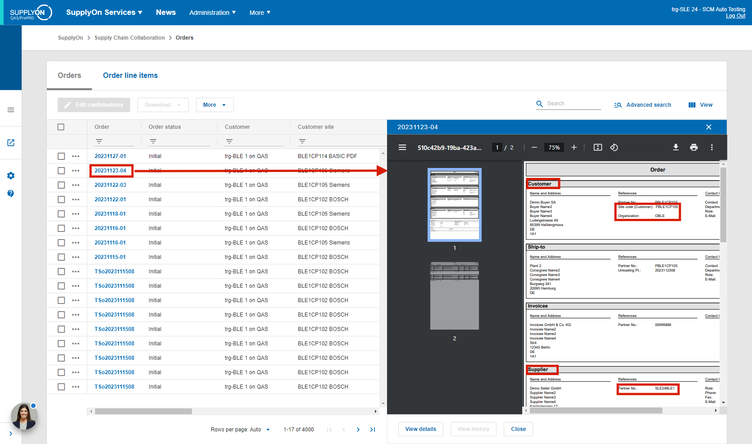Click the SupplyOn breadcrumb

pos(70,38)
